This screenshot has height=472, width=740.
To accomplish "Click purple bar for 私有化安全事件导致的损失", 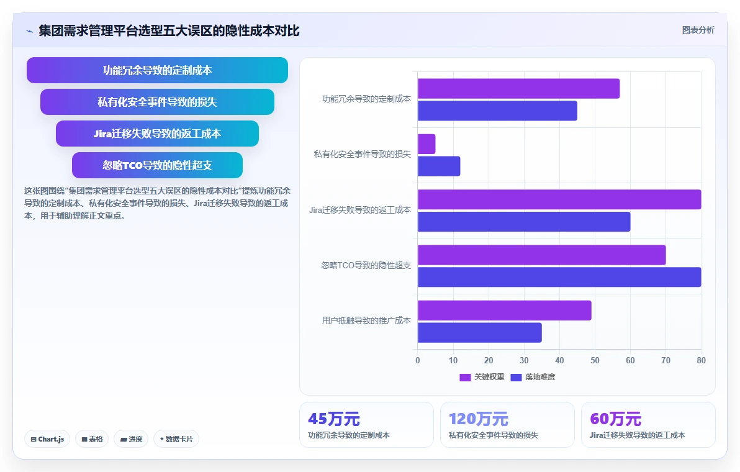I will coord(426,144).
